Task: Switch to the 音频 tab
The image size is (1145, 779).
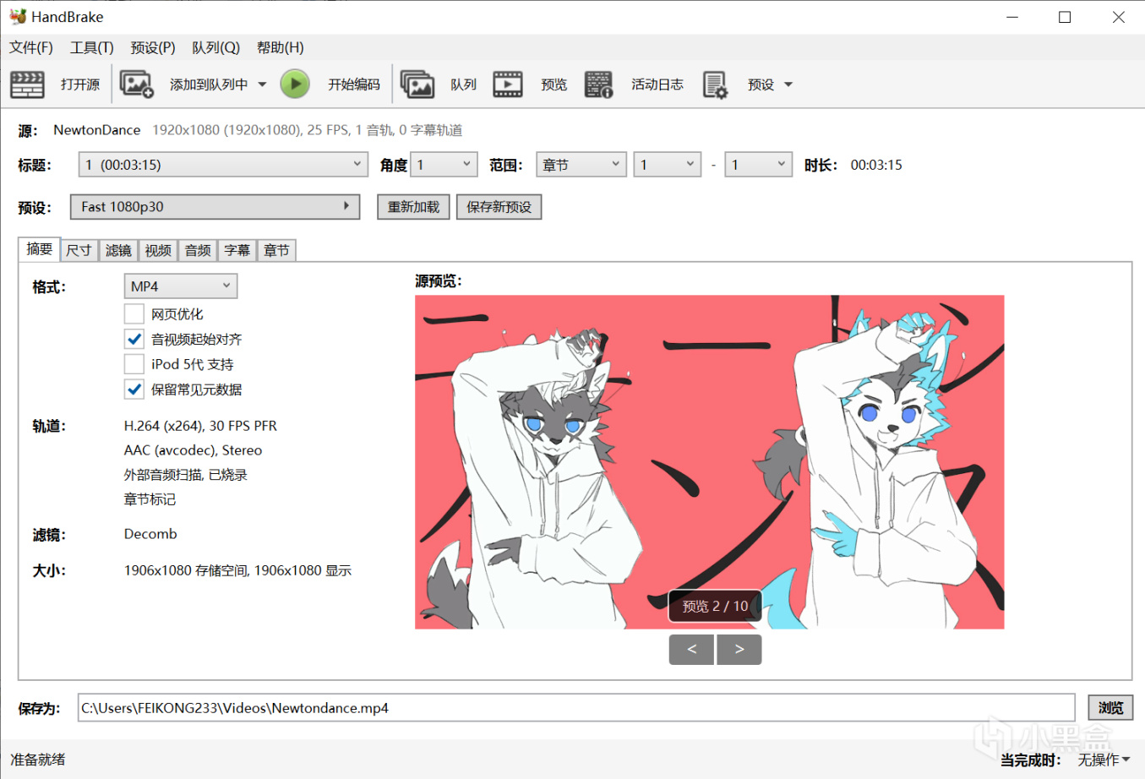Action: click(198, 250)
